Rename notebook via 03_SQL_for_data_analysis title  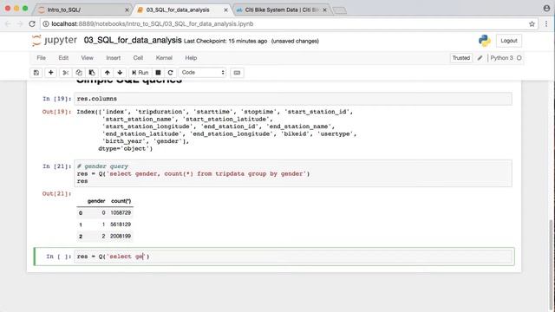click(133, 41)
